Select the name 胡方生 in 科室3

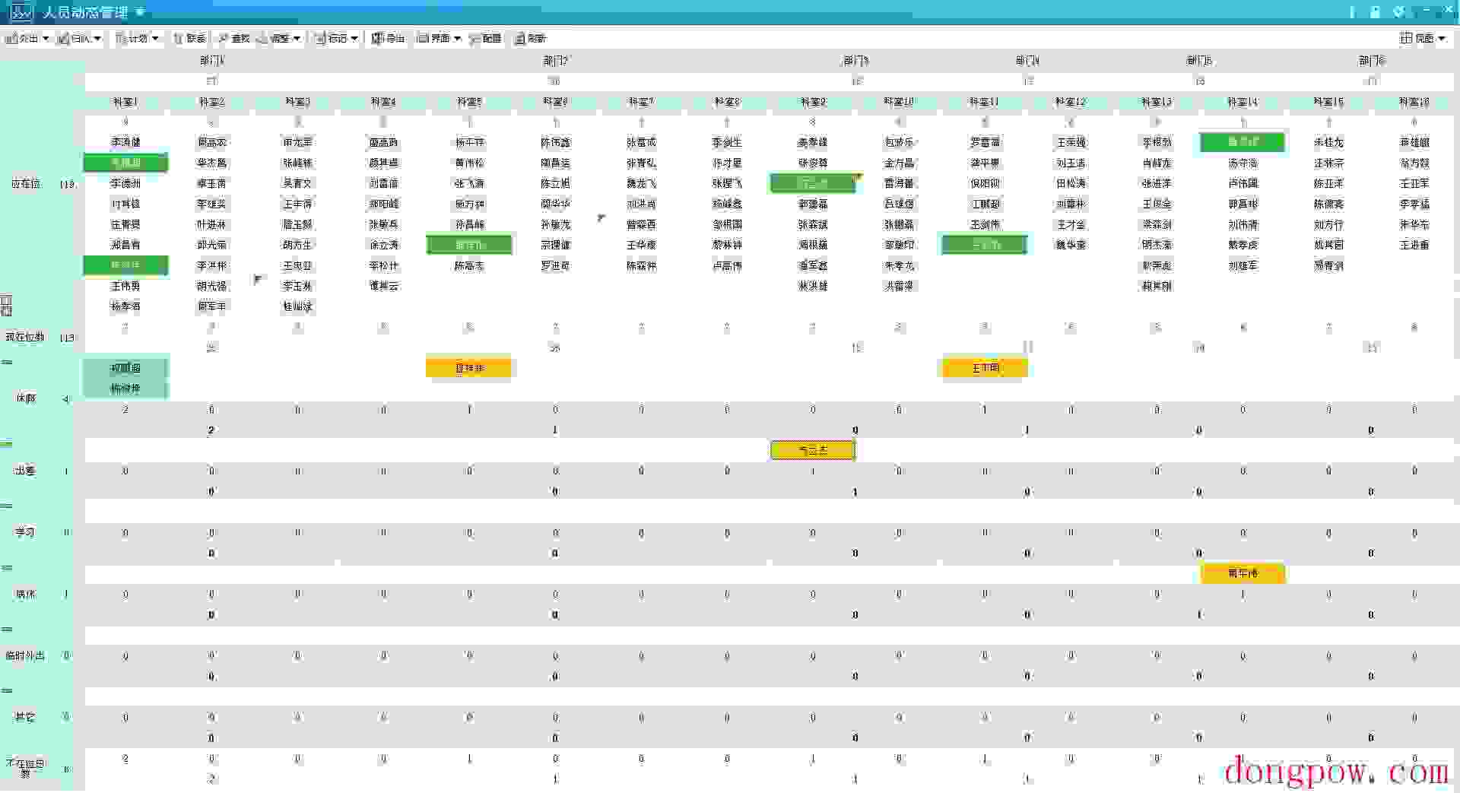298,245
